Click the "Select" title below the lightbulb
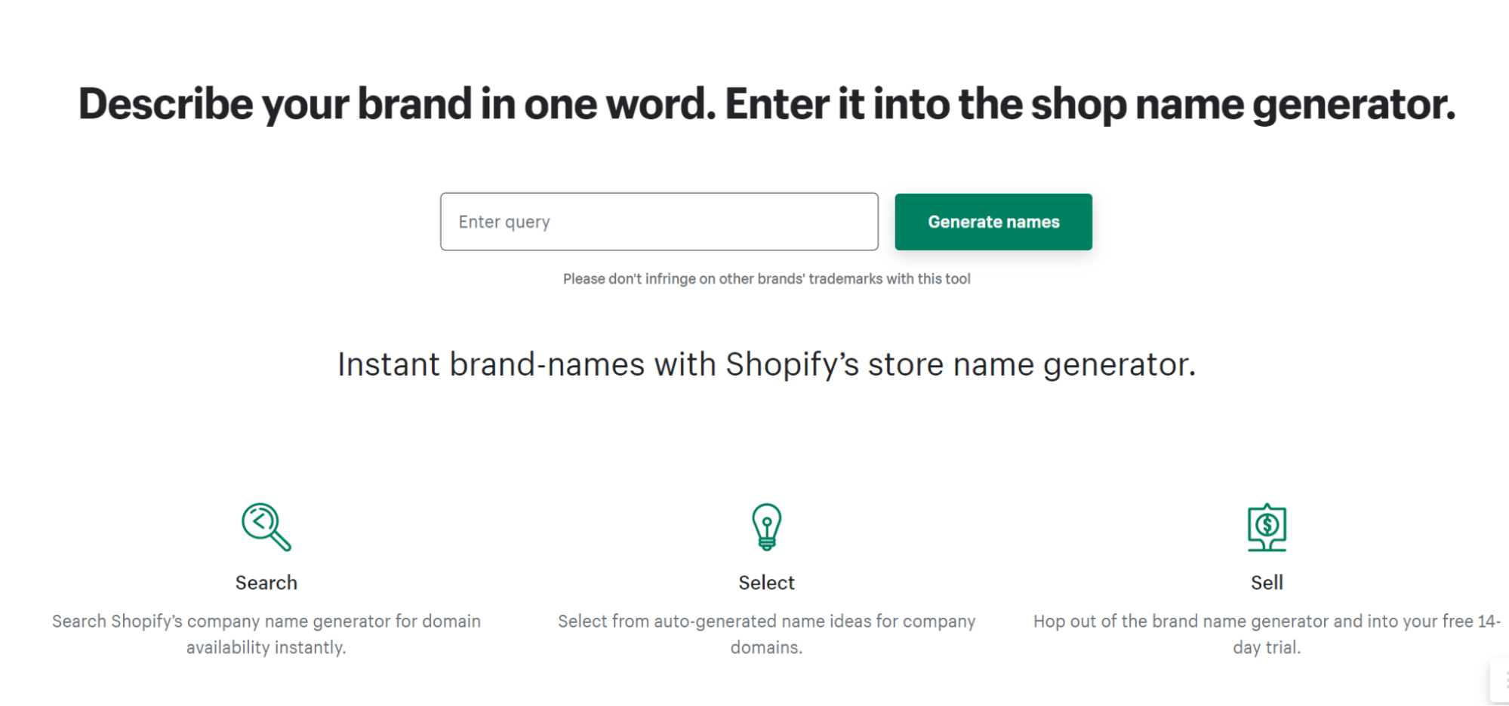 click(766, 582)
